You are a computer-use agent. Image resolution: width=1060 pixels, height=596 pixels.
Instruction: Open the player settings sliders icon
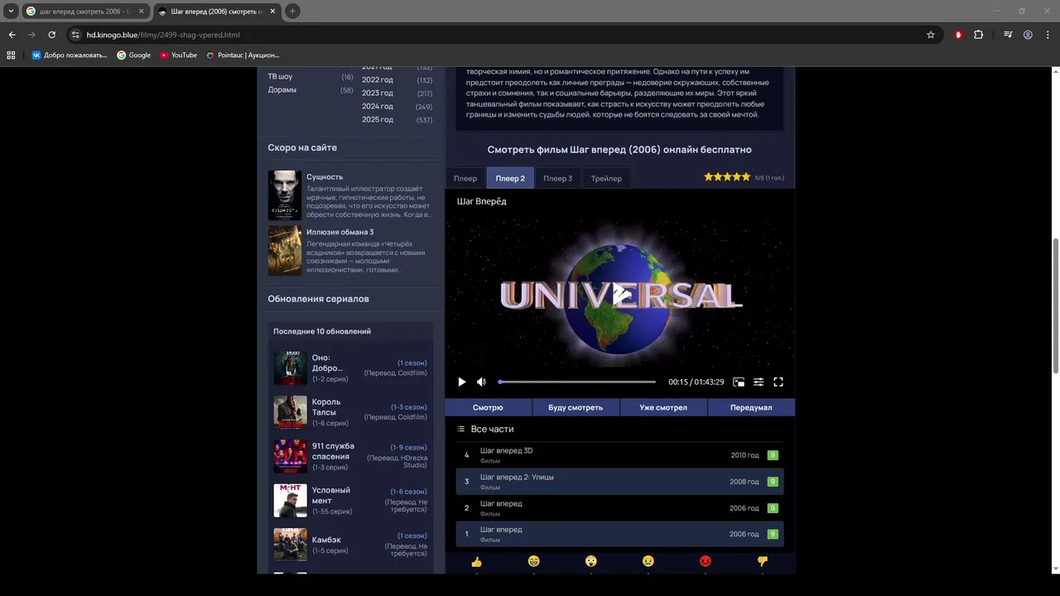(x=759, y=382)
